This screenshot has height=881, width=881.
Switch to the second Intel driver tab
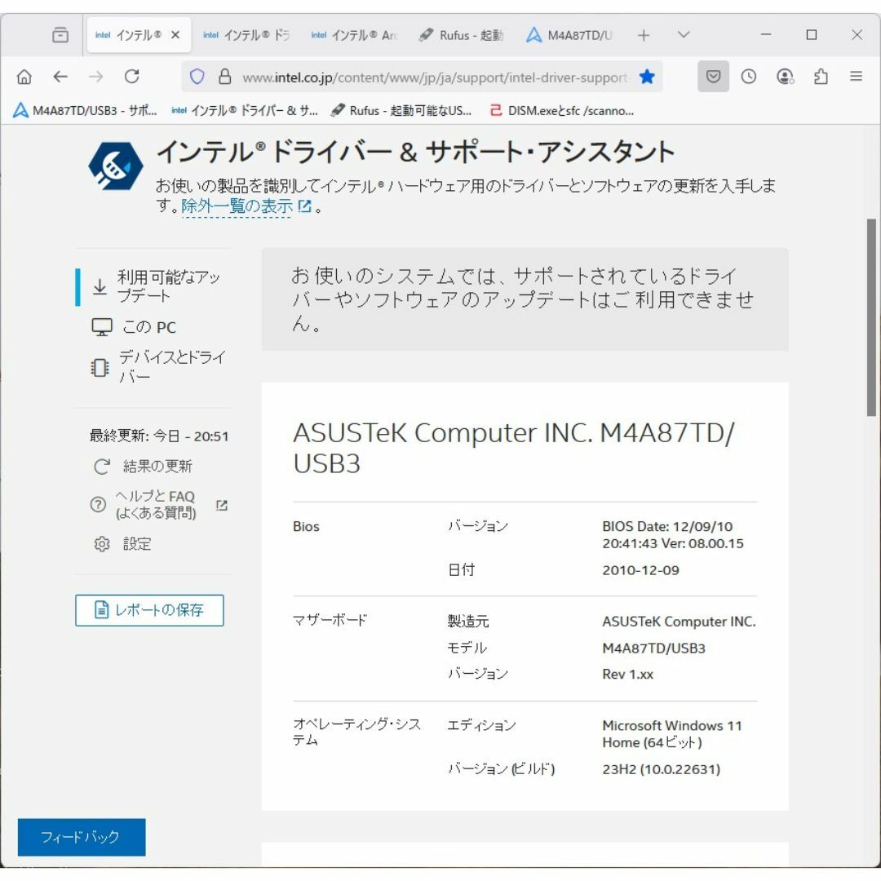tap(246, 35)
